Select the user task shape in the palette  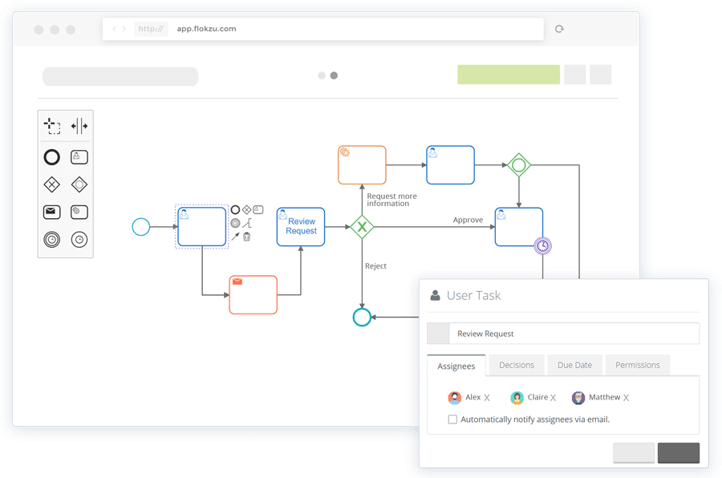(x=78, y=156)
